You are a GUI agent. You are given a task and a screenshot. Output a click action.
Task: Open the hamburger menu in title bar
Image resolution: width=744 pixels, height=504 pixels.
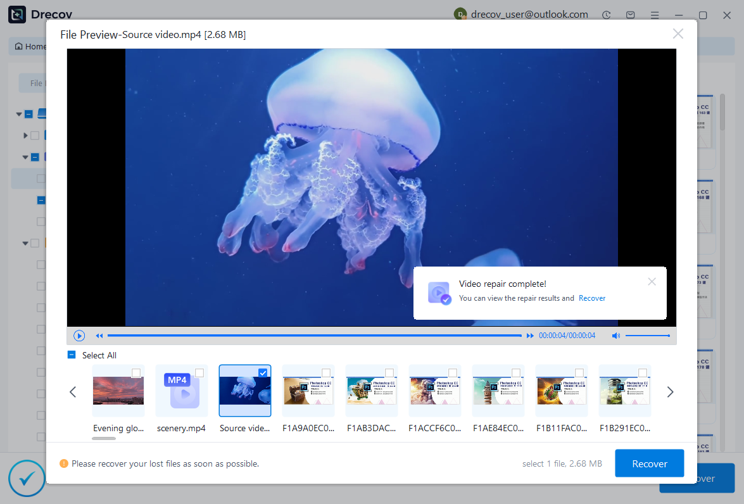(x=654, y=15)
